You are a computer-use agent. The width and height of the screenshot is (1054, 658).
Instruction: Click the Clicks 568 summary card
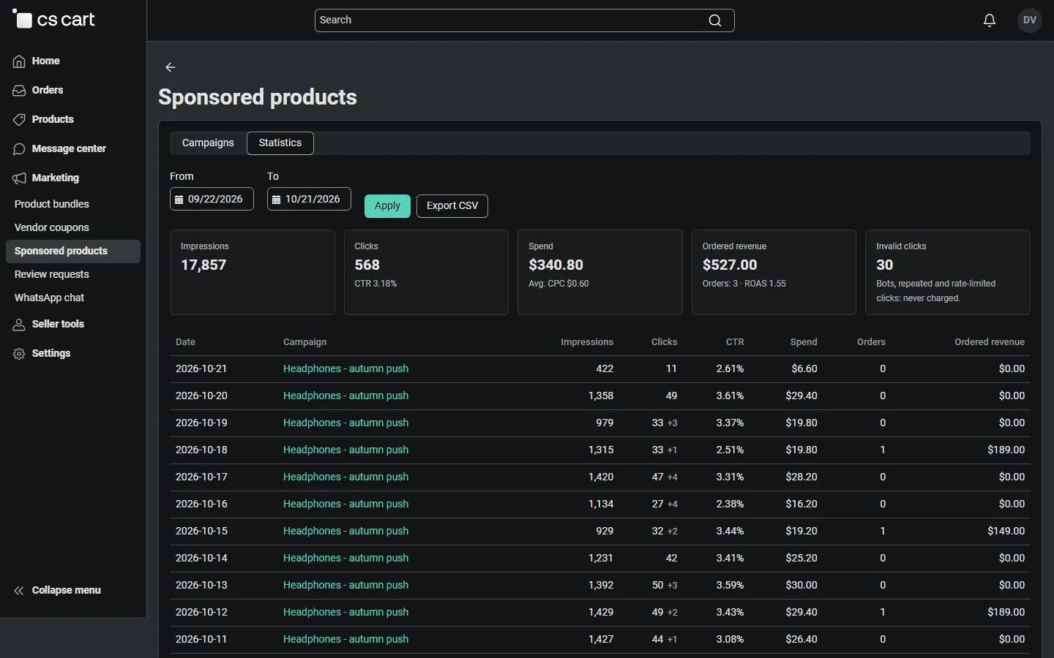click(x=426, y=273)
